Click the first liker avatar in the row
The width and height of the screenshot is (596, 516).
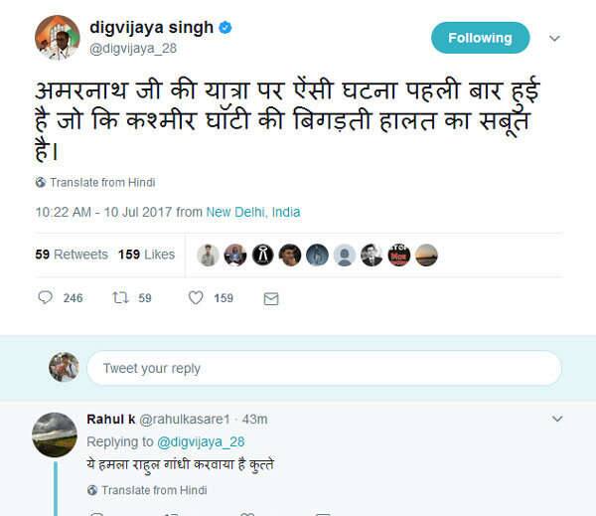208,255
